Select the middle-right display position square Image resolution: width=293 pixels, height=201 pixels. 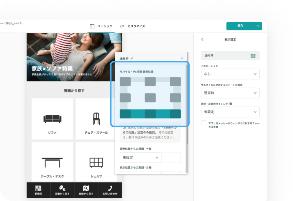[x=175, y=98]
